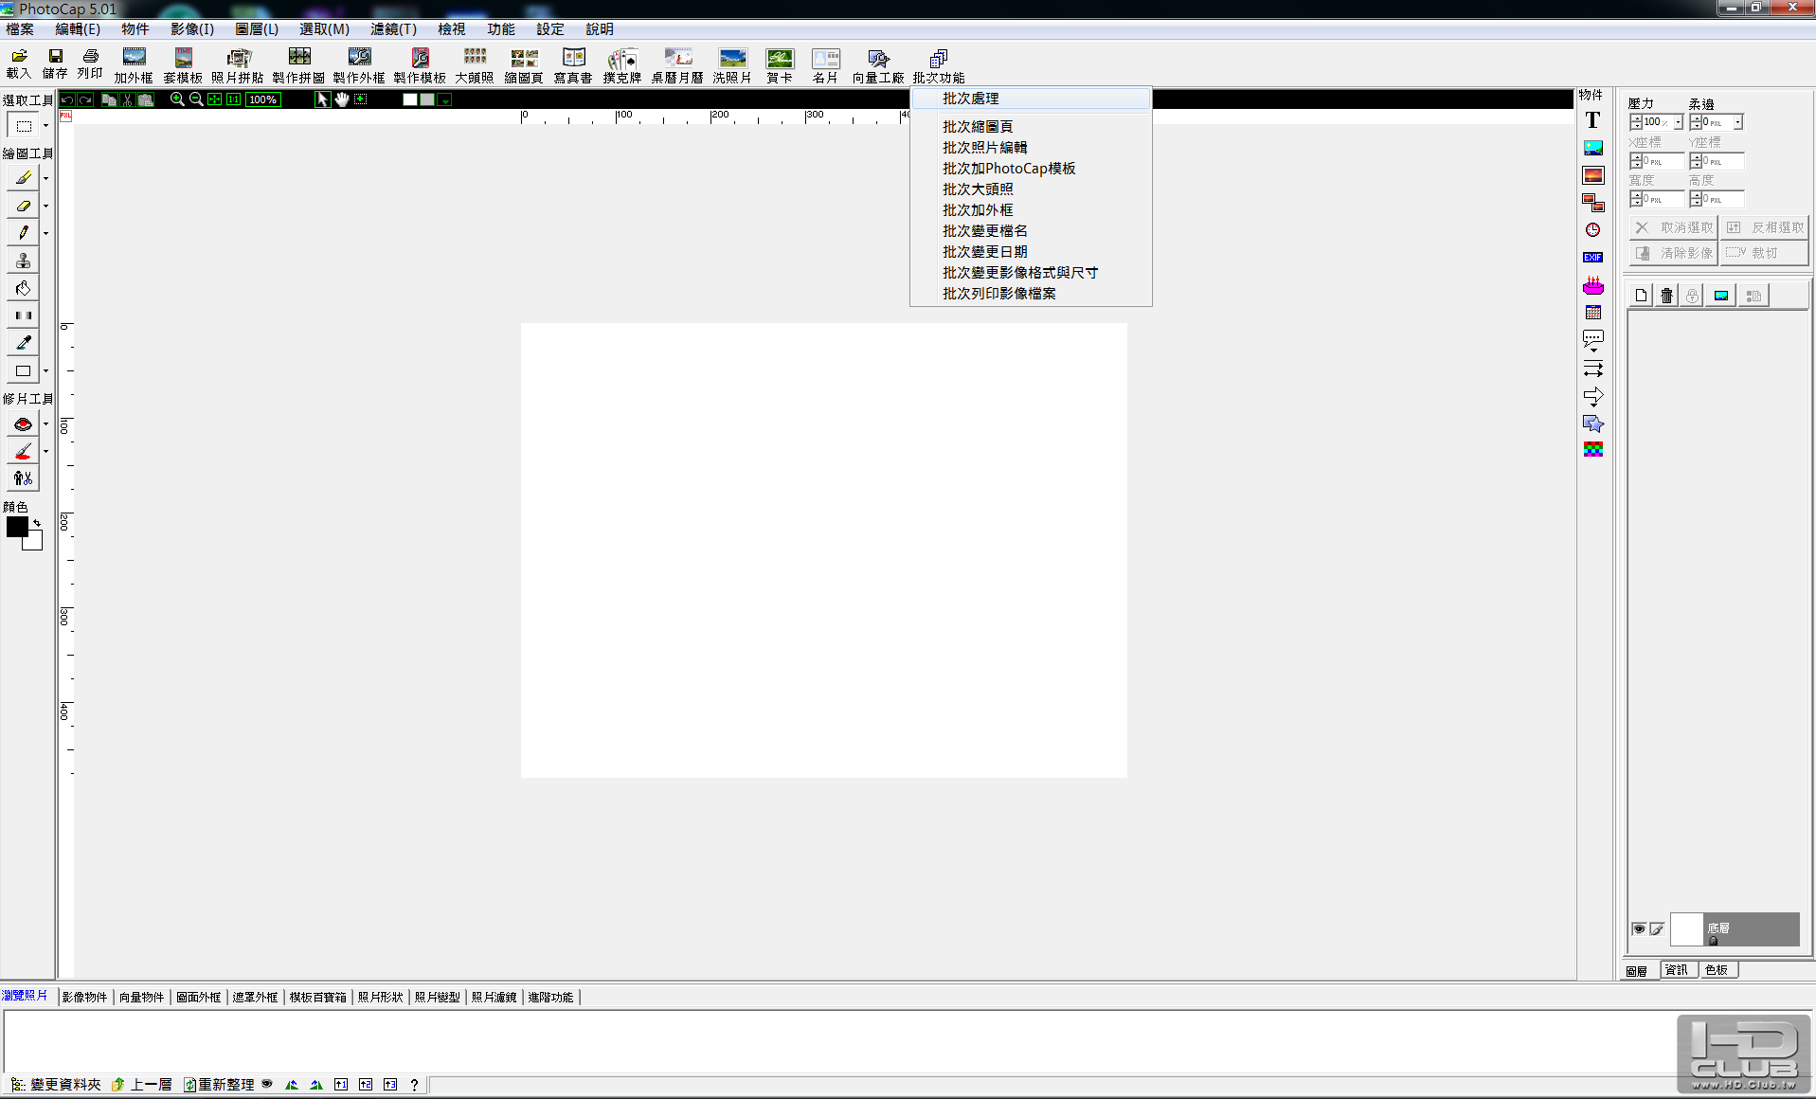The image size is (1816, 1099).
Task: Select the red-eye removal tool
Action: tap(23, 424)
